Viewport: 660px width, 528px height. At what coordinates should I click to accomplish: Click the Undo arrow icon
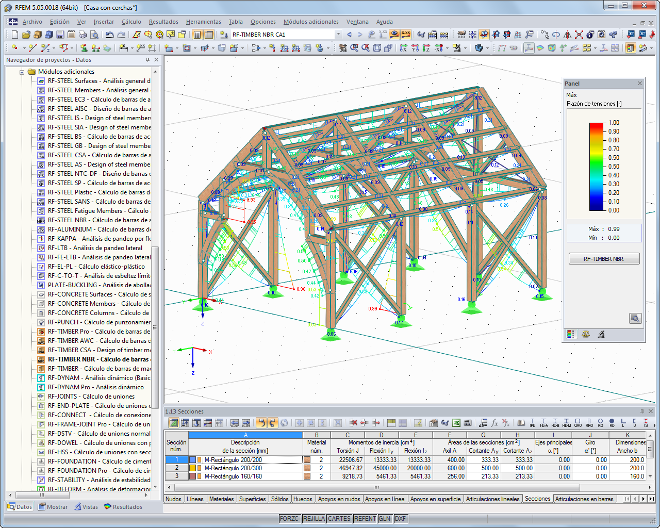109,35
